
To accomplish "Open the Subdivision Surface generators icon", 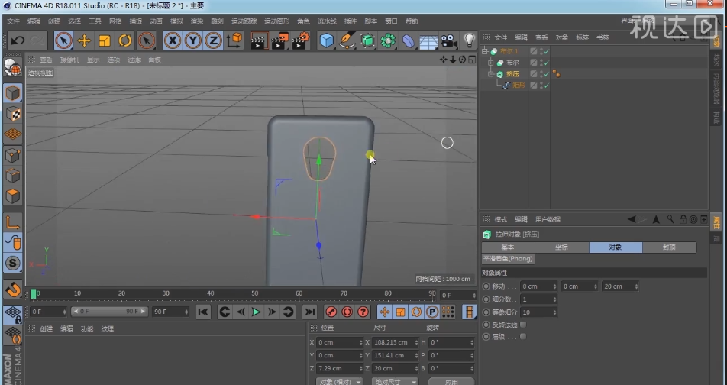I will 367,40.
